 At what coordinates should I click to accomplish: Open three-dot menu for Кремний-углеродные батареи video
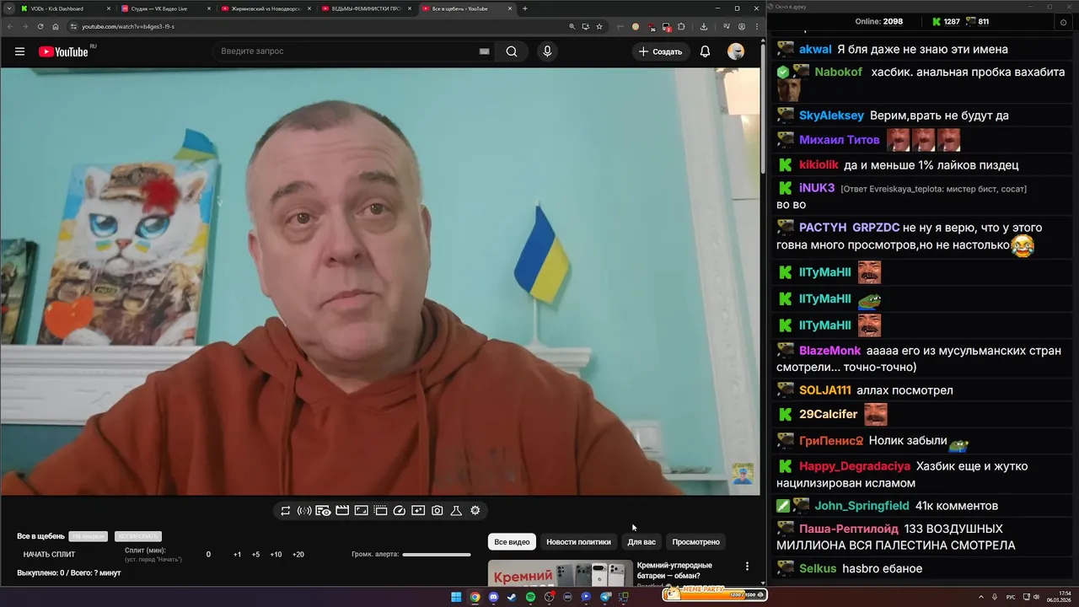coord(747,567)
